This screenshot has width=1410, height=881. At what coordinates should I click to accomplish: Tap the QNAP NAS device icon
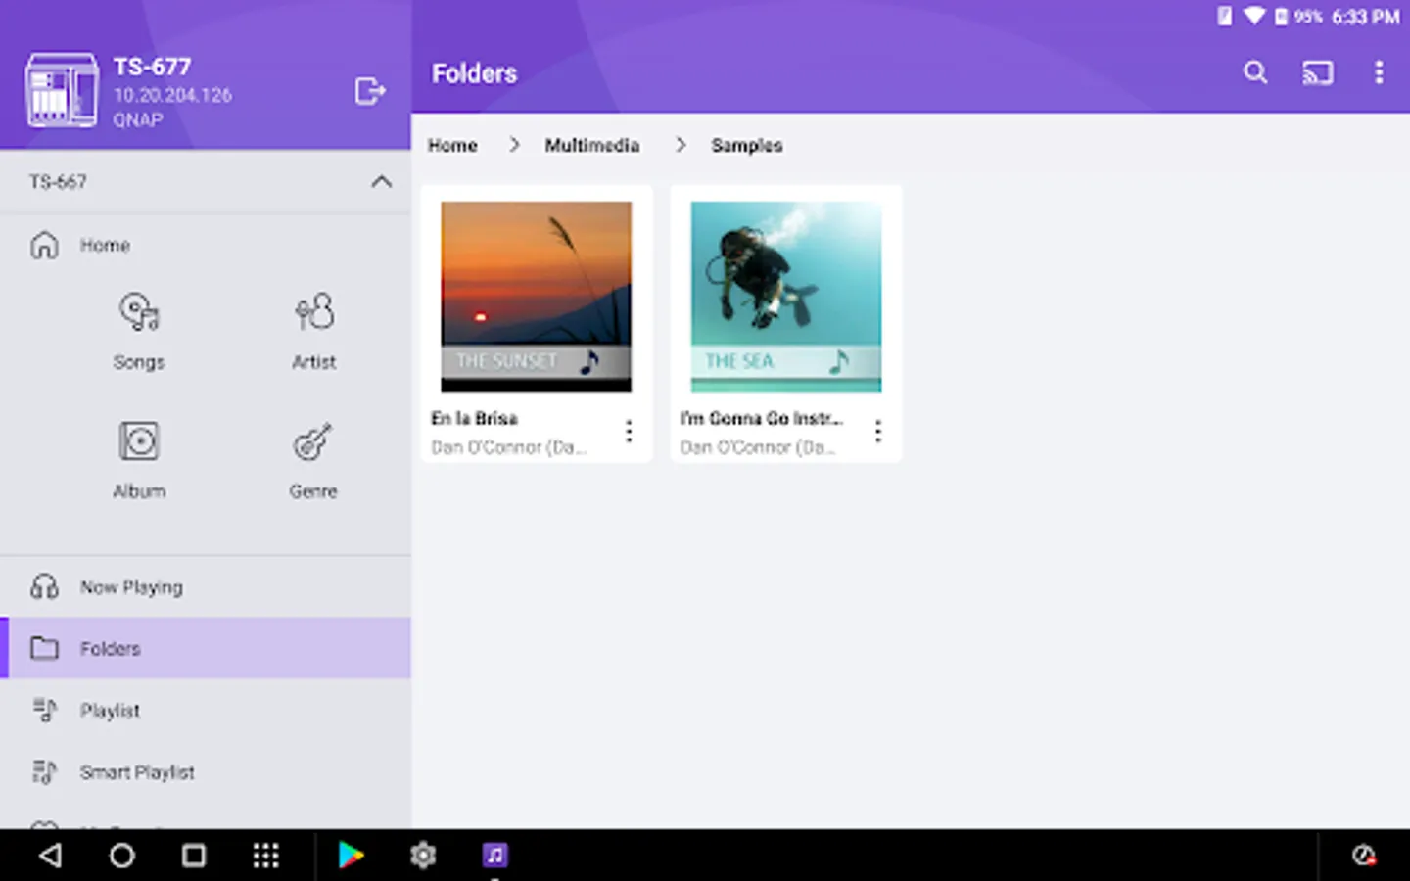(62, 90)
